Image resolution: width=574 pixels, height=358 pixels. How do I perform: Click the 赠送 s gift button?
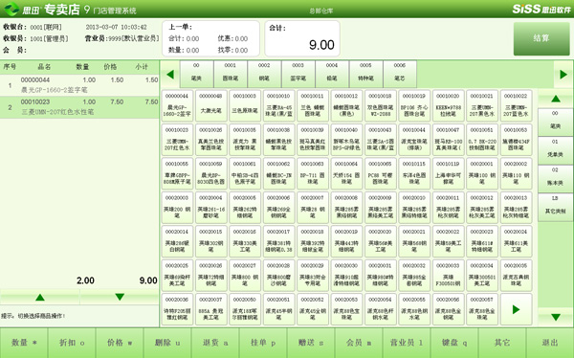click(311, 343)
